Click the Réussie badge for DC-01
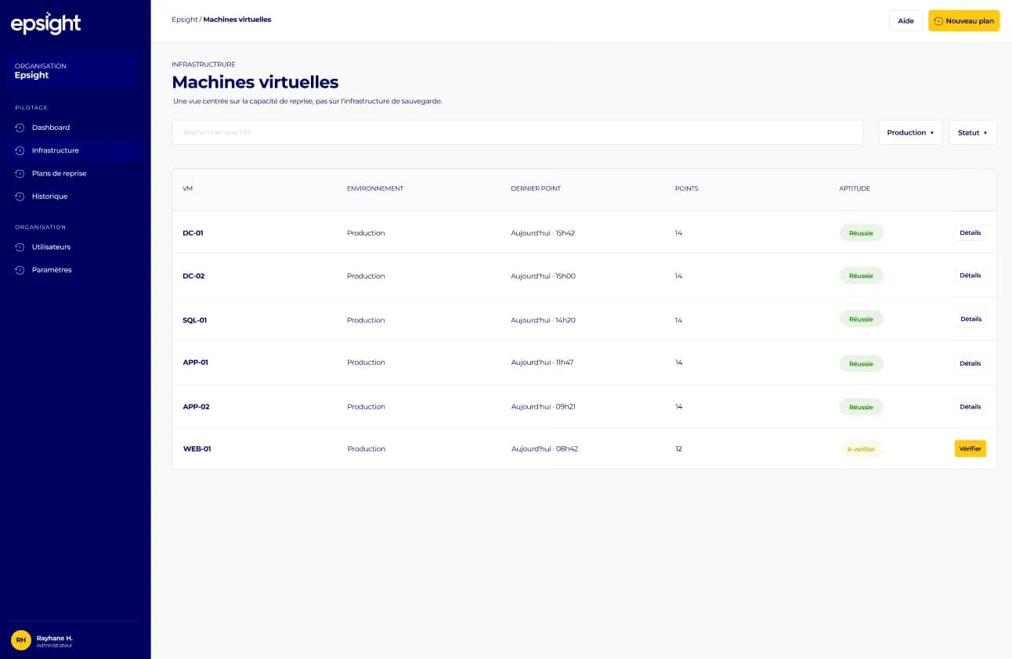 pos(861,233)
